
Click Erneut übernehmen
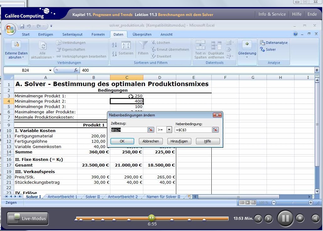170,49
